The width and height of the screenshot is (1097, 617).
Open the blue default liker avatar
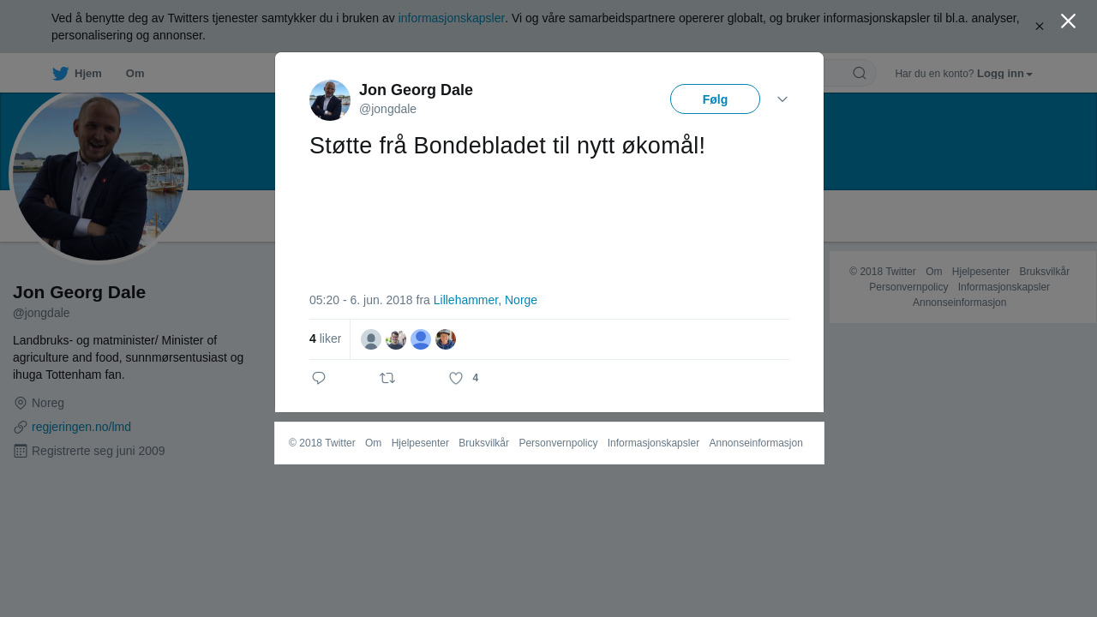point(421,339)
